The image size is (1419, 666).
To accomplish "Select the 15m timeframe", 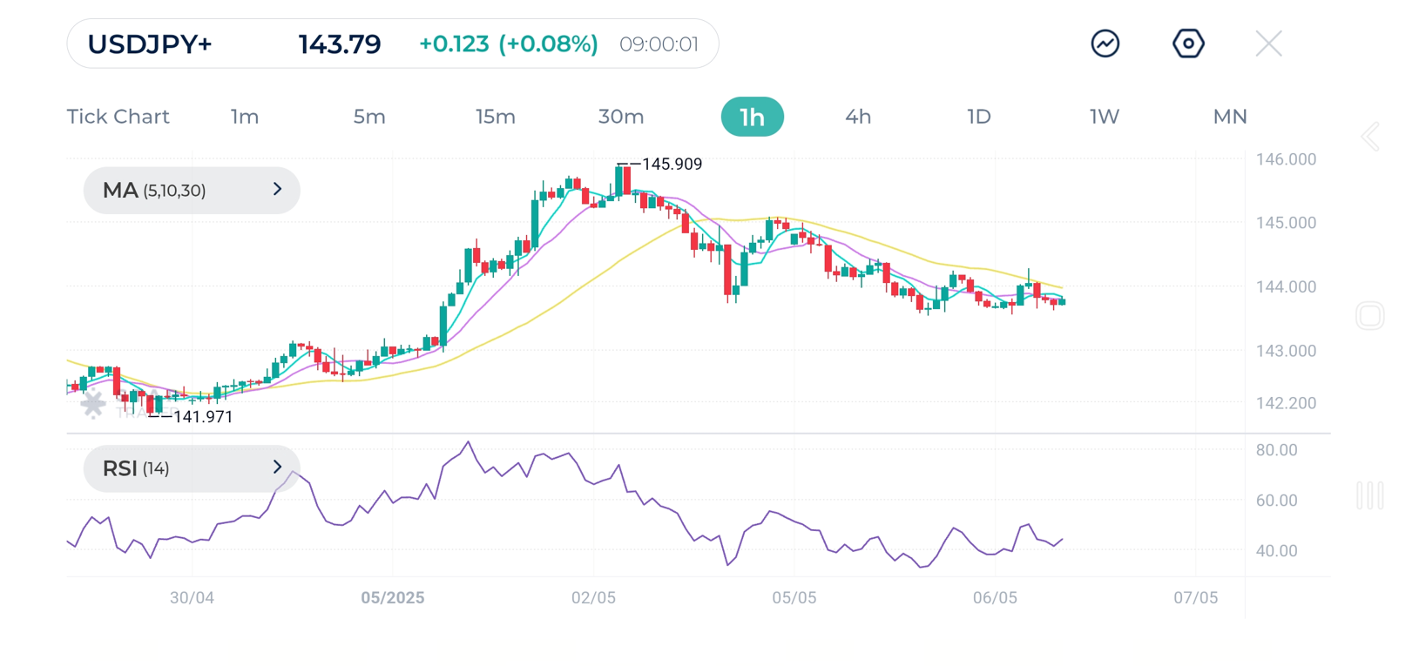I will pos(495,117).
